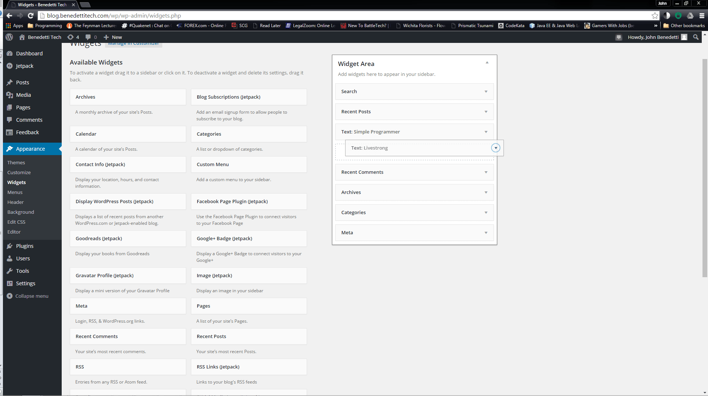Expand the Text: Livestrong widget arrow
This screenshot has height=396, width=708.
pos(496,148)
